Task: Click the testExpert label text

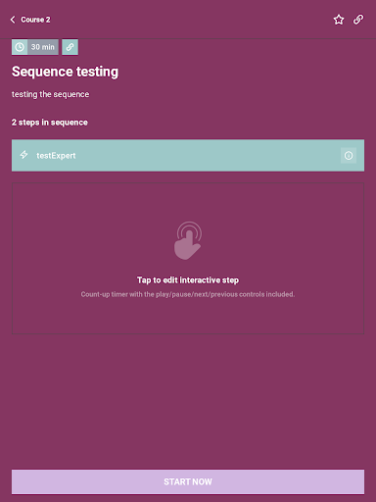Action: pyautogui.click(x=56, y=156)
